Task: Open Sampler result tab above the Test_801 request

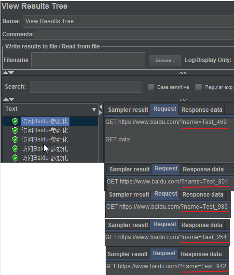Action: pyautogui.click(x=129, y=169)
